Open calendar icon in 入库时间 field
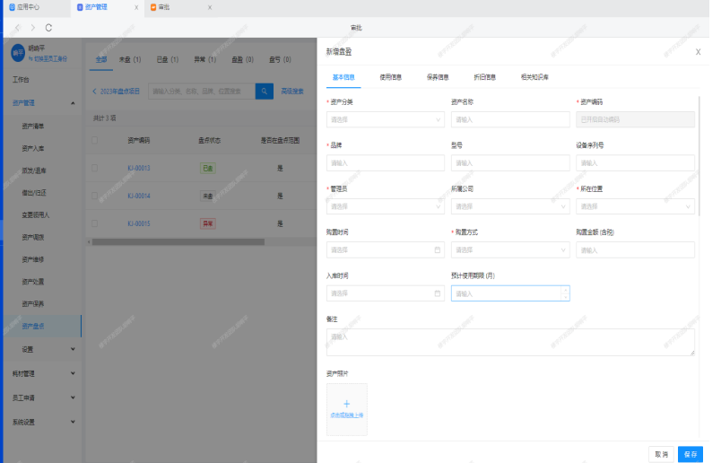This screenshot has height=463, width=721. [x=438, y=293]
